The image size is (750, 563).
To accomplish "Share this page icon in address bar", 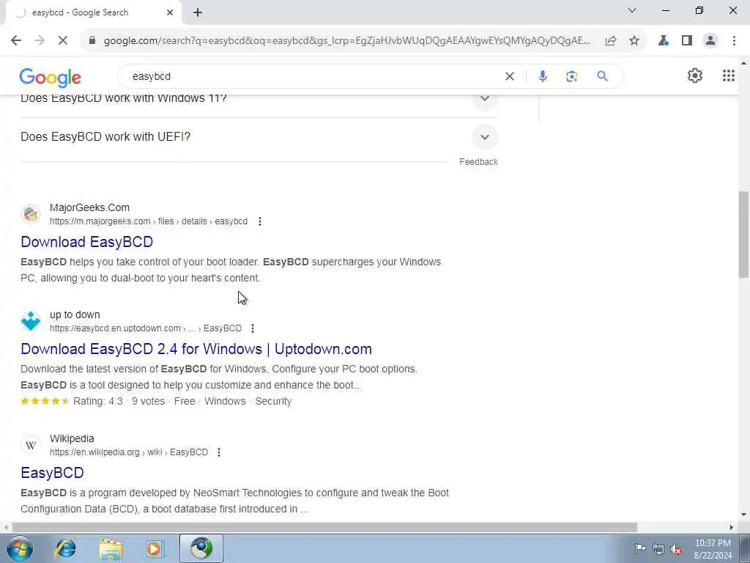I will point(610,41).
